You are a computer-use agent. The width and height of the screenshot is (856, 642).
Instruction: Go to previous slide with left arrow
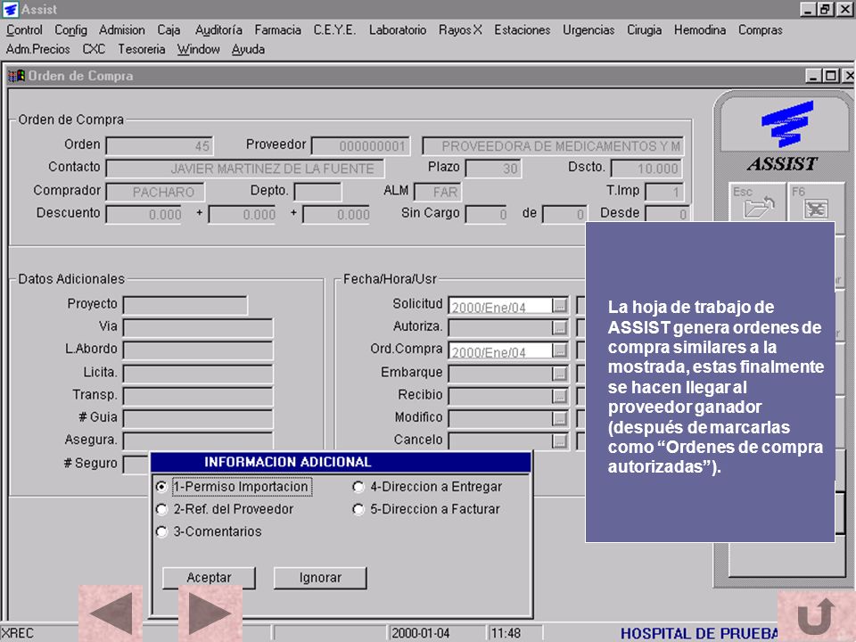(111, 613)
